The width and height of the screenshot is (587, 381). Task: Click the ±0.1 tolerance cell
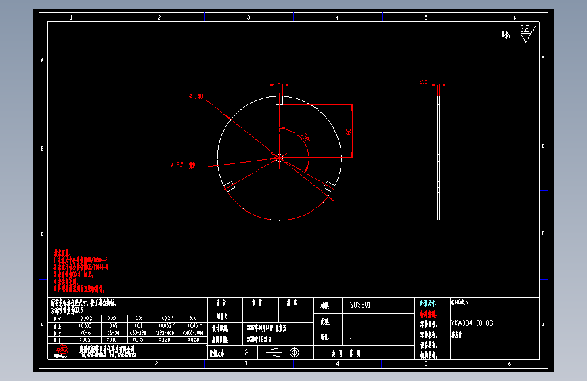point(140,325)
